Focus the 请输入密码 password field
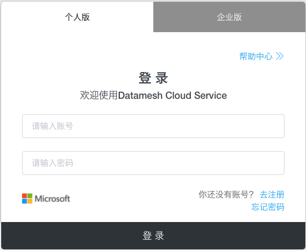The image size is (306, 250). coord(153,163)
